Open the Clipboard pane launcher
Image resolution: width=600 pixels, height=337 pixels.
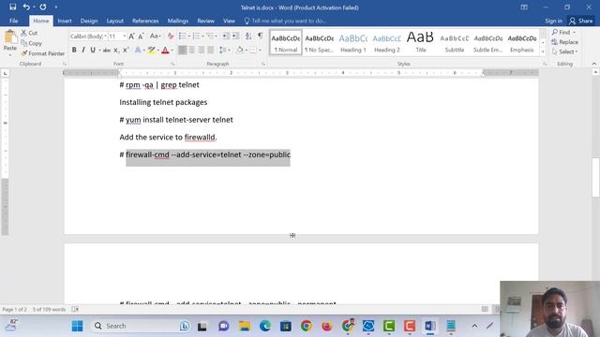tap(65, 64)
